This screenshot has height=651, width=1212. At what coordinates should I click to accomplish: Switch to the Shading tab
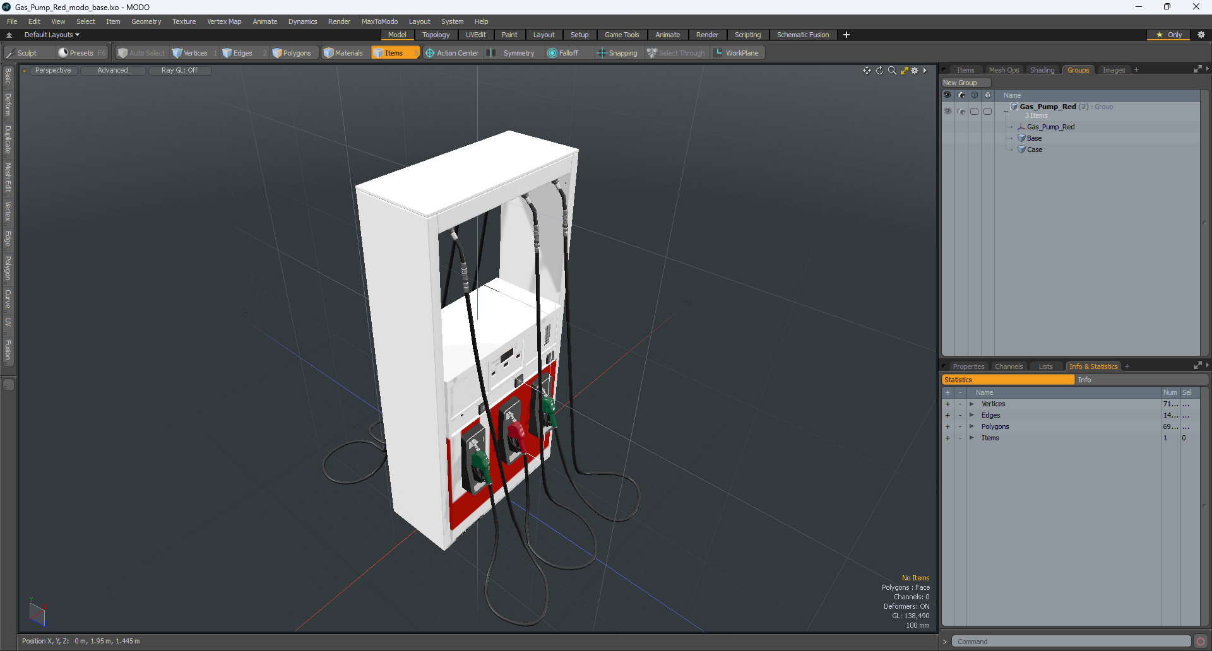point(1042,70)
